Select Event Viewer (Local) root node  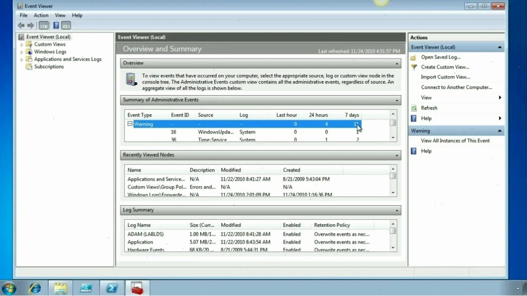click(x=48, y=37)
